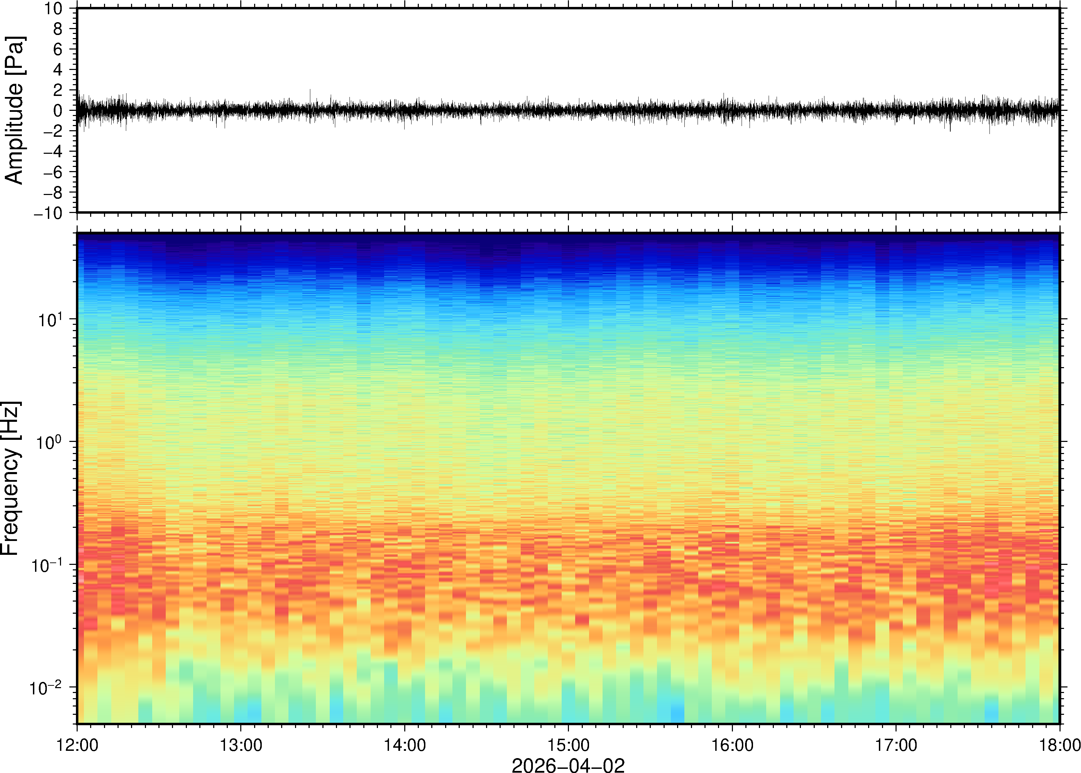Click the 12:00 start time label
The image size is (1081, 773).
coord(77,745)
